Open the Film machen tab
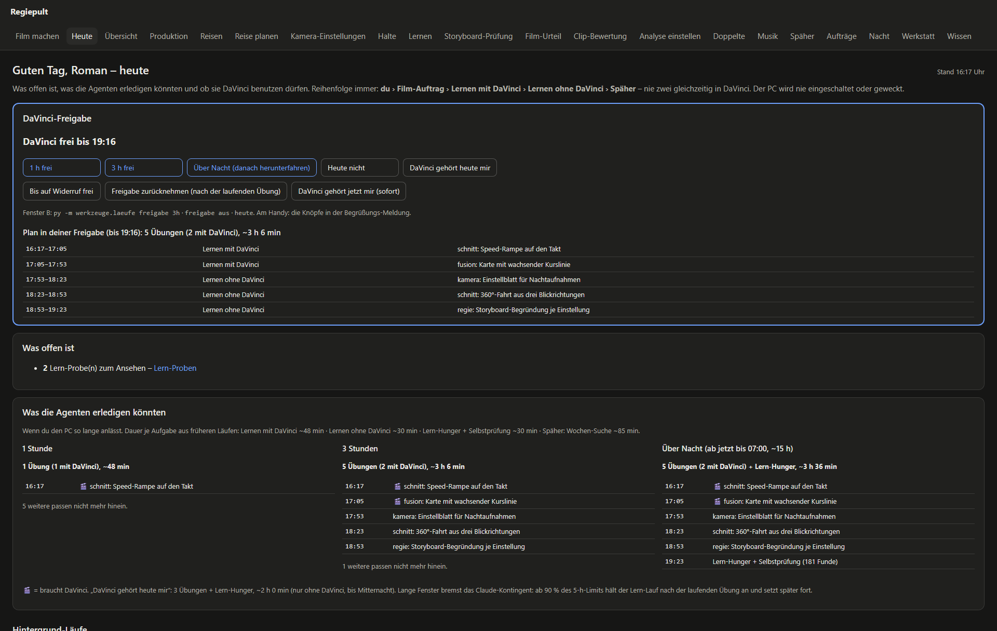 pos(37,36)
